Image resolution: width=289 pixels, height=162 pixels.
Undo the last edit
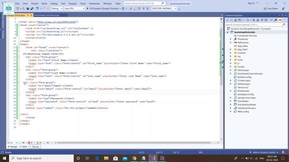coord(37,9)
